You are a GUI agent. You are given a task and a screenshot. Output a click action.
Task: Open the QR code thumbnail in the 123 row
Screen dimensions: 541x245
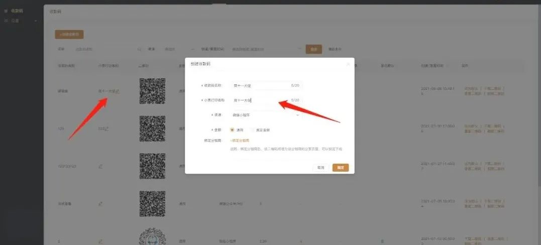click(x=153, y=129)
